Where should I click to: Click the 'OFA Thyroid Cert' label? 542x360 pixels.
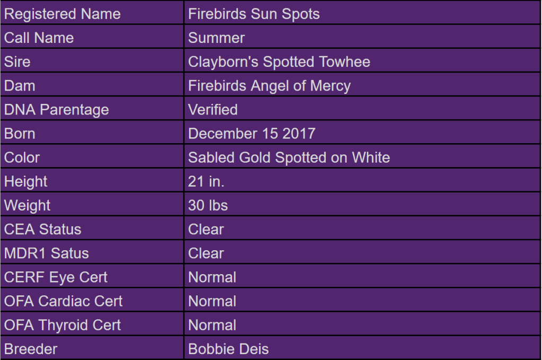tap(63, 325)
